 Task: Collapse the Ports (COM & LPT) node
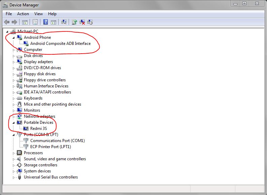(x=14, y=135)
